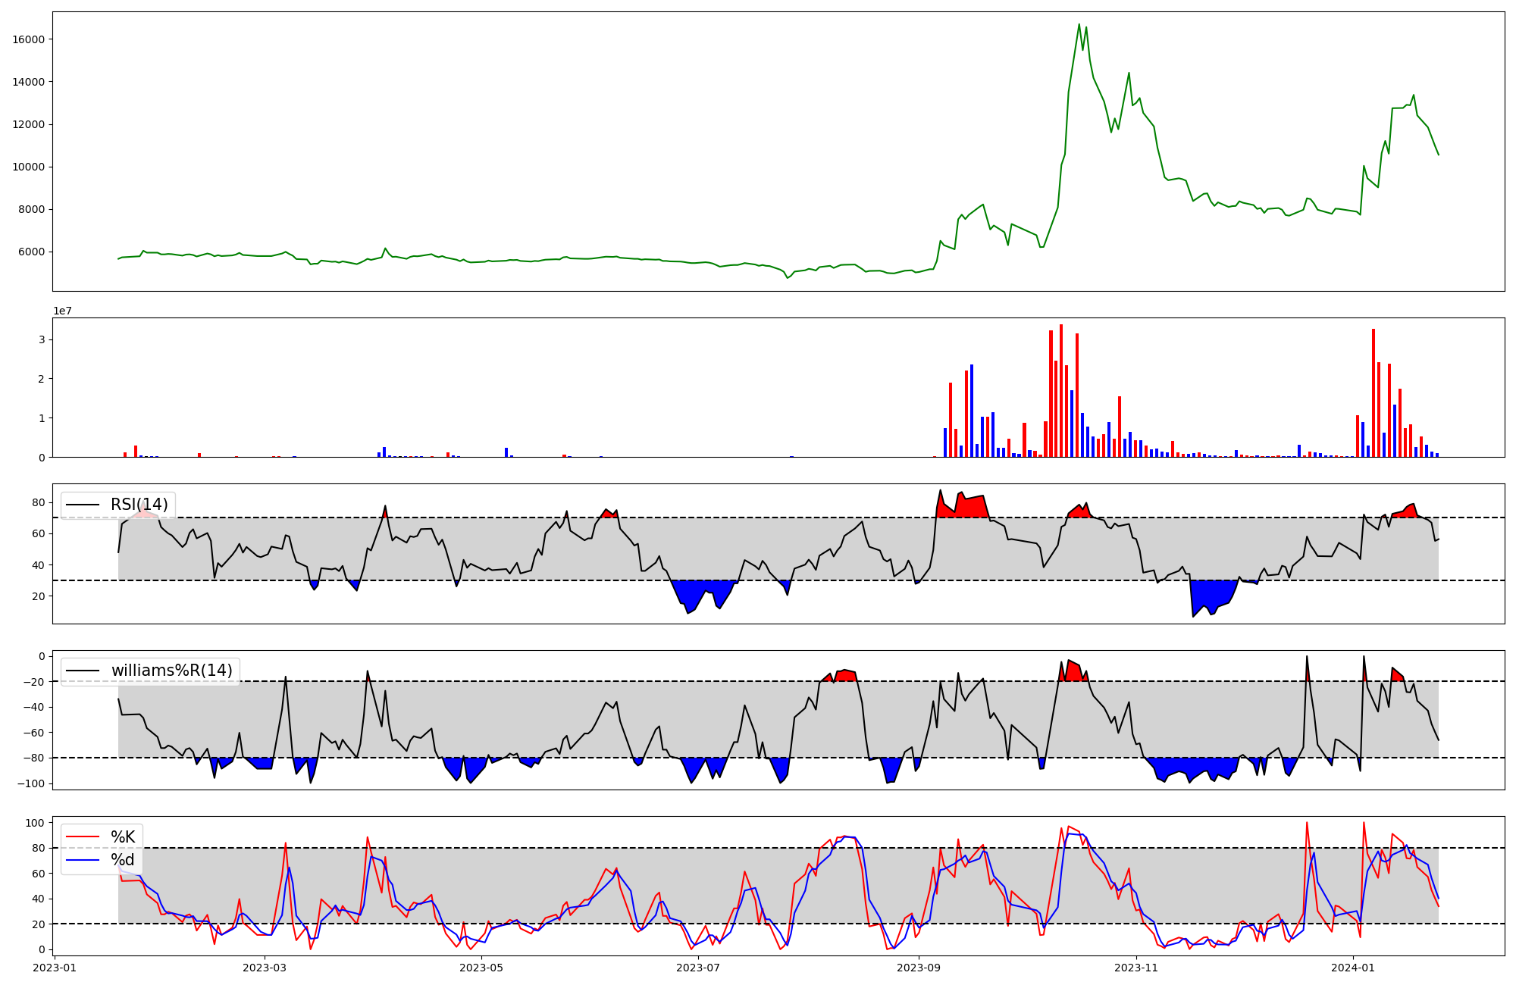Click the %K legend entry
1516x985 pixels.
[x=123, y=836]
